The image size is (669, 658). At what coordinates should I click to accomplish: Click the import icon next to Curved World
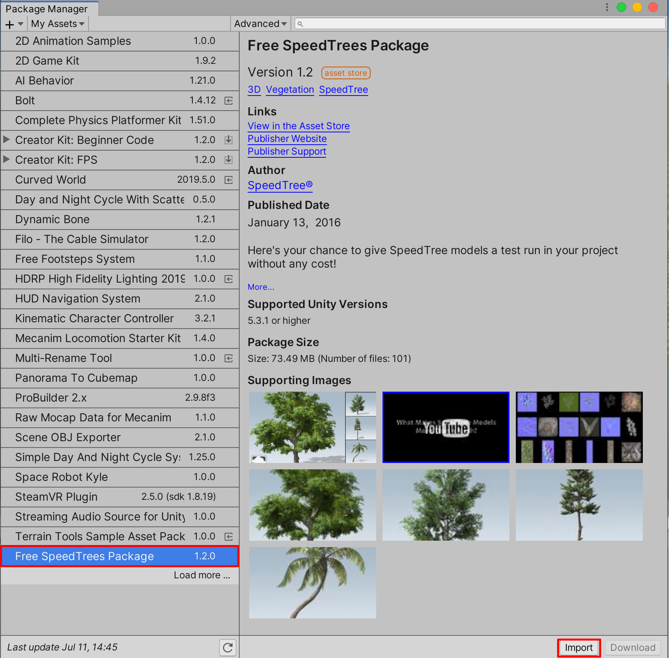(229, 180)
